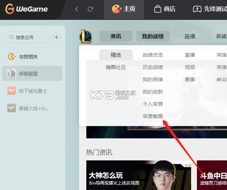Open the 我的战绩 navigation tab

click(153, 36)
